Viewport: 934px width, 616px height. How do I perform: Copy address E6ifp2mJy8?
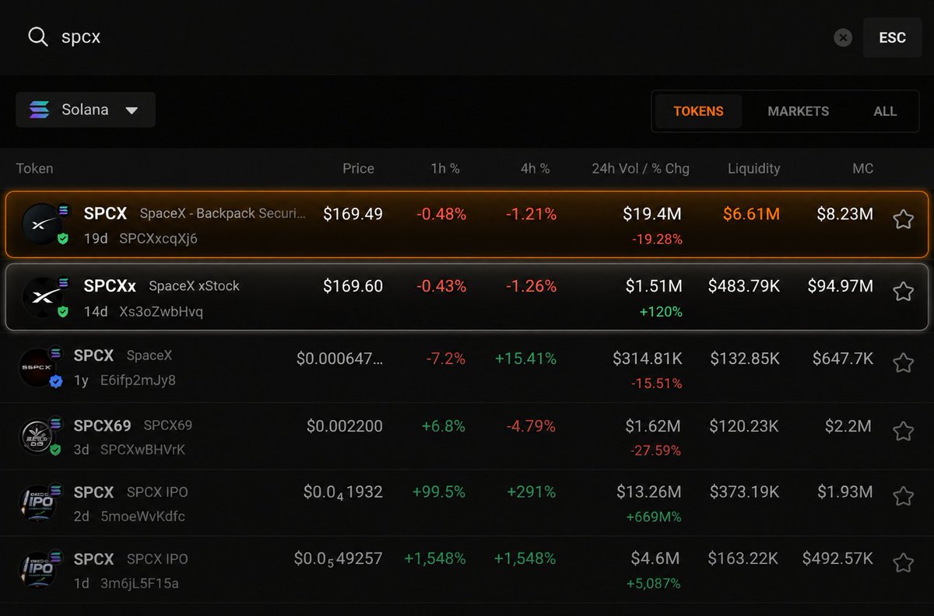click(138, 380)
